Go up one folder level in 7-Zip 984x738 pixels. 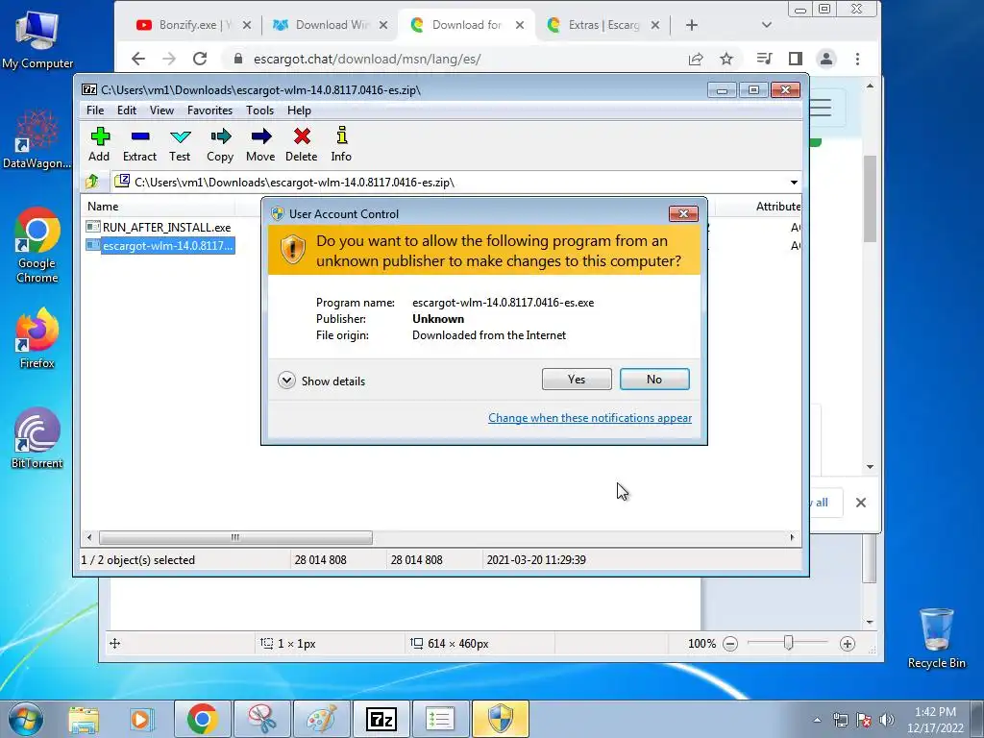[92, 182]
